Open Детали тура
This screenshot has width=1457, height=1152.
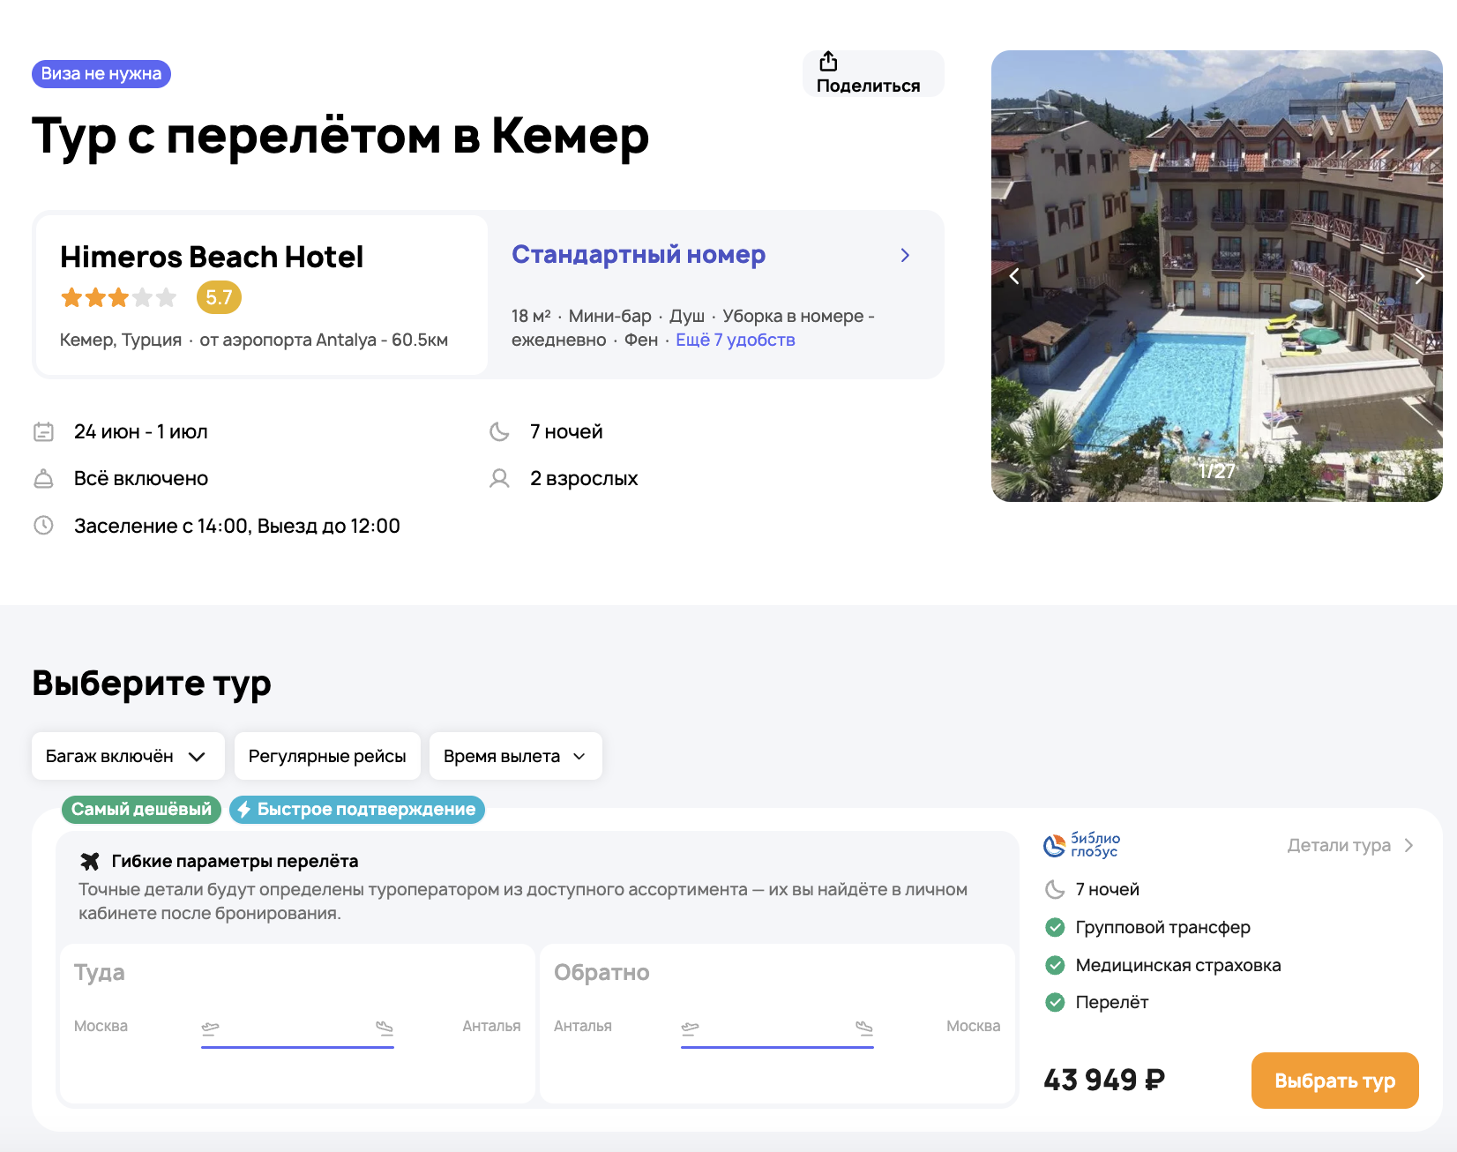click(x=1350, y=845)
